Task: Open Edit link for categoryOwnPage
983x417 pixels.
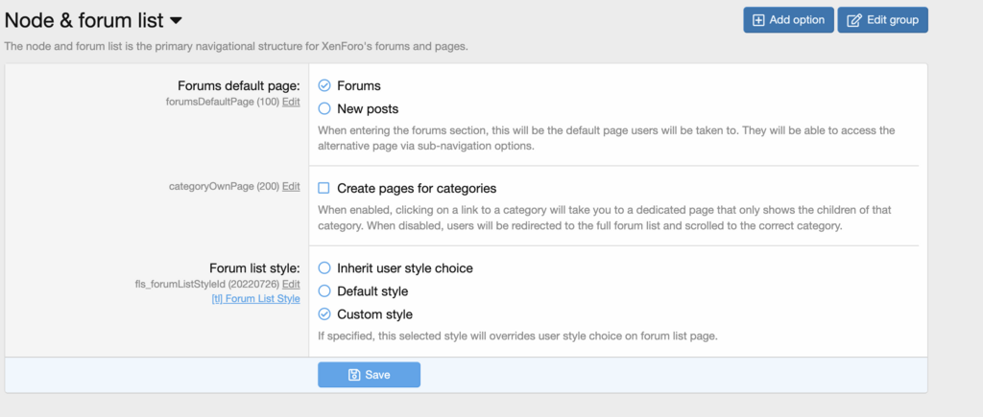Action: tap(291, 187)
